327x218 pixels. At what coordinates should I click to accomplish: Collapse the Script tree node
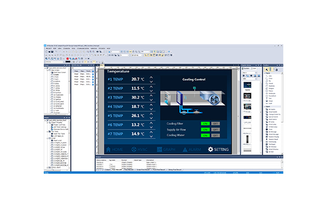[x=47, y=138]
